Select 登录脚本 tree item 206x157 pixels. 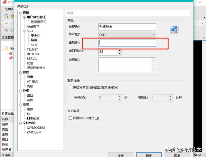[x=33, y=26]
